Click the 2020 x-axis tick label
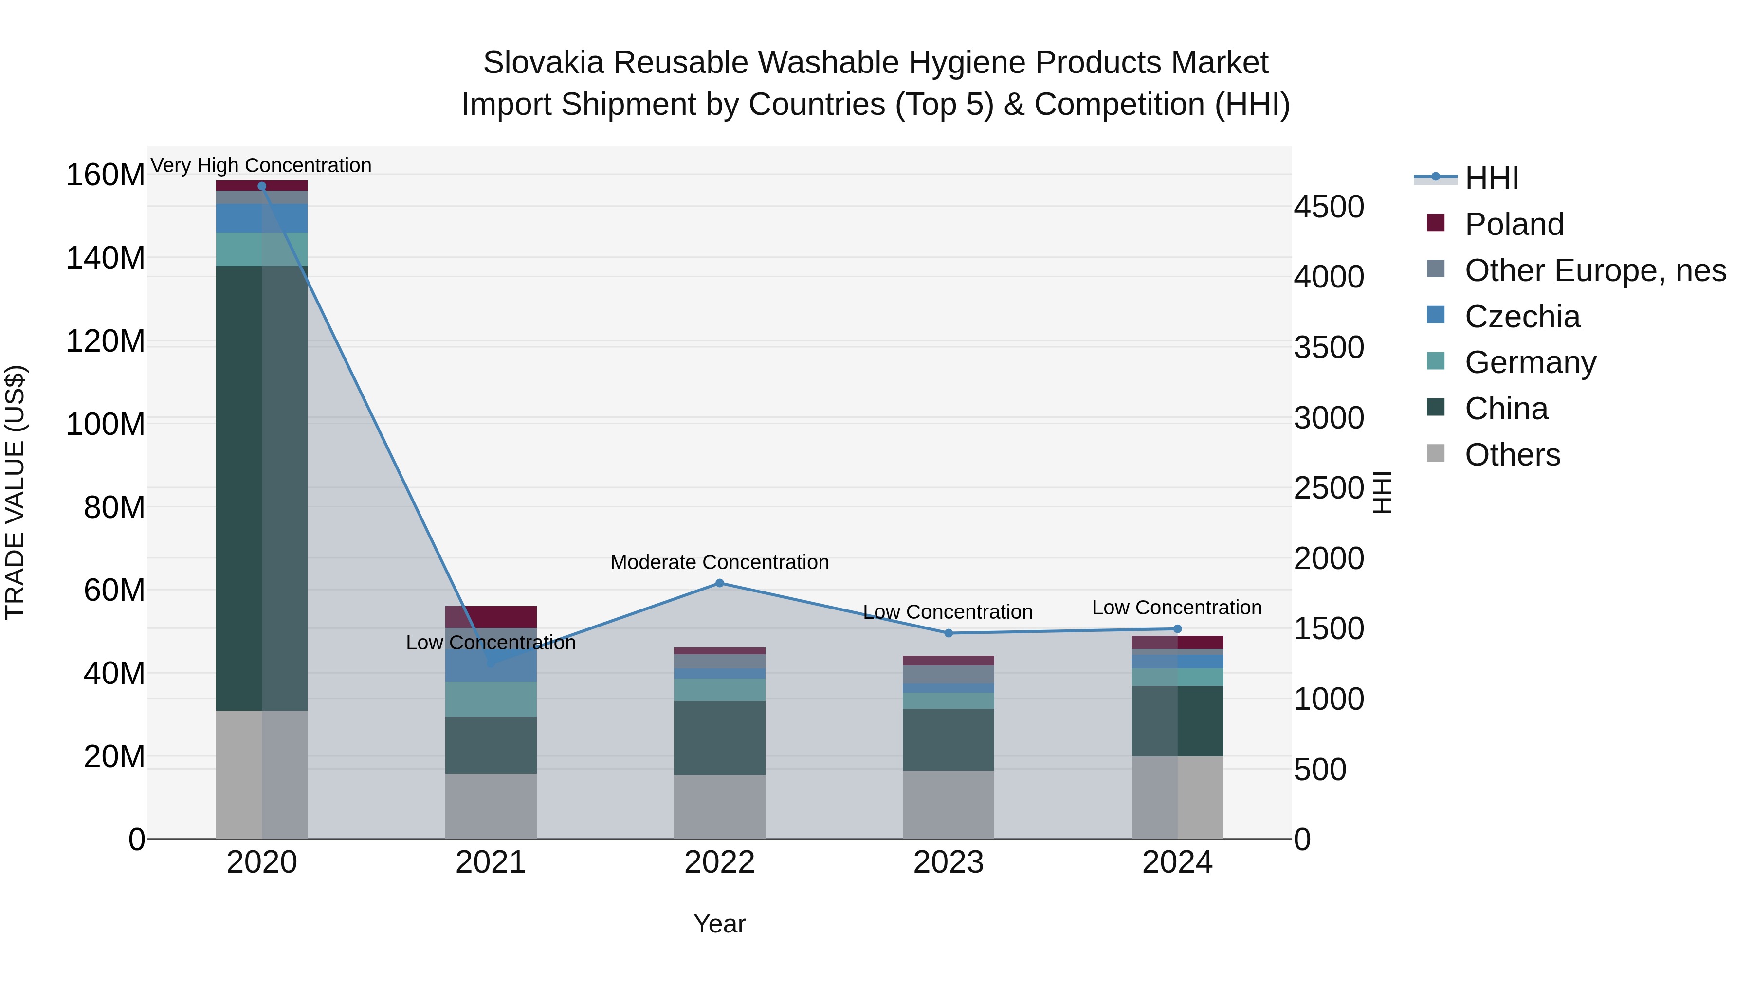The height and width of the screenshot is (985, 1752). point(262,862)
